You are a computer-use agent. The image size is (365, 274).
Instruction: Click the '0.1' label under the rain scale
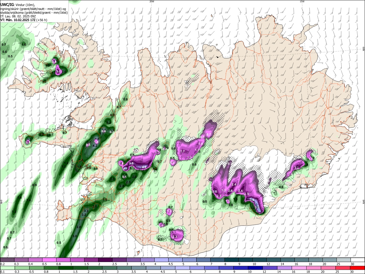3,272
